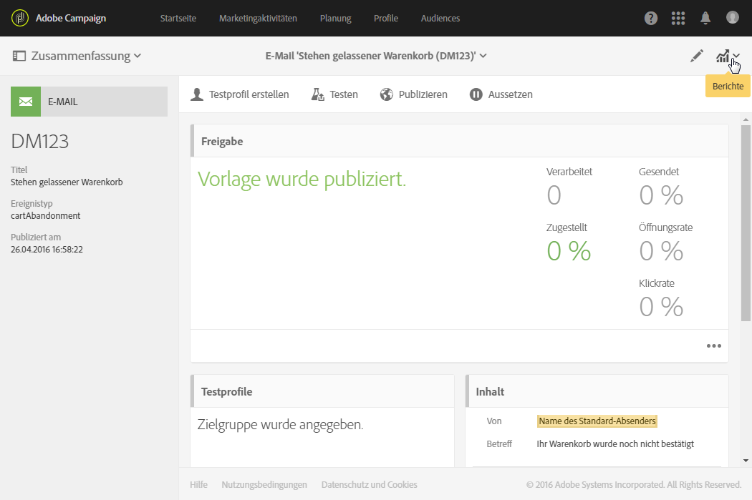The width and height of the screenshot is (752, 500).
Task: Open the apps grid switcher icon
Action: [x=678, y=19]
